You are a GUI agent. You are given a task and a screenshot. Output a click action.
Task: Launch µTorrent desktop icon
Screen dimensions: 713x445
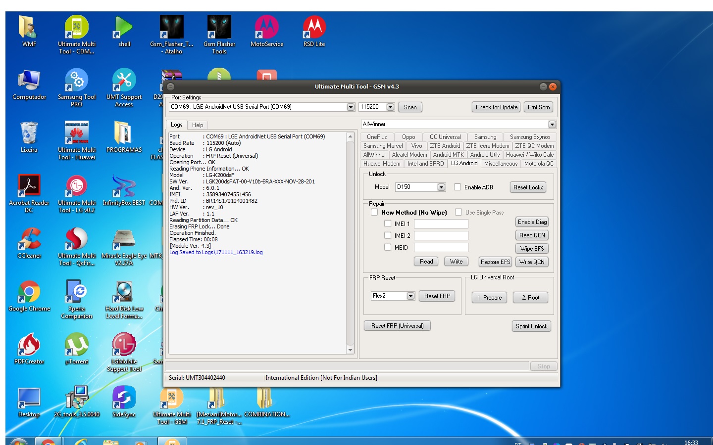(x=76, y=349)
